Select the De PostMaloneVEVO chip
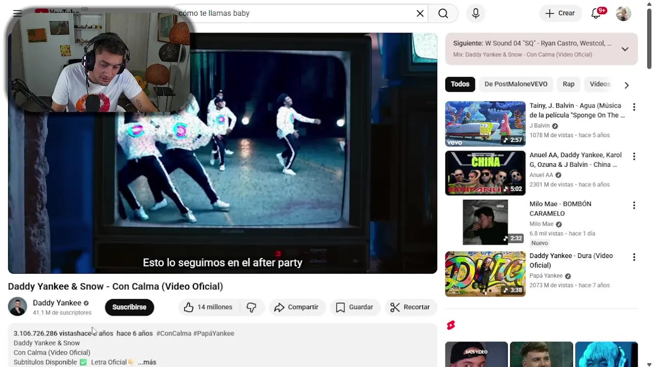653x367 pixels. click(516, 84)
